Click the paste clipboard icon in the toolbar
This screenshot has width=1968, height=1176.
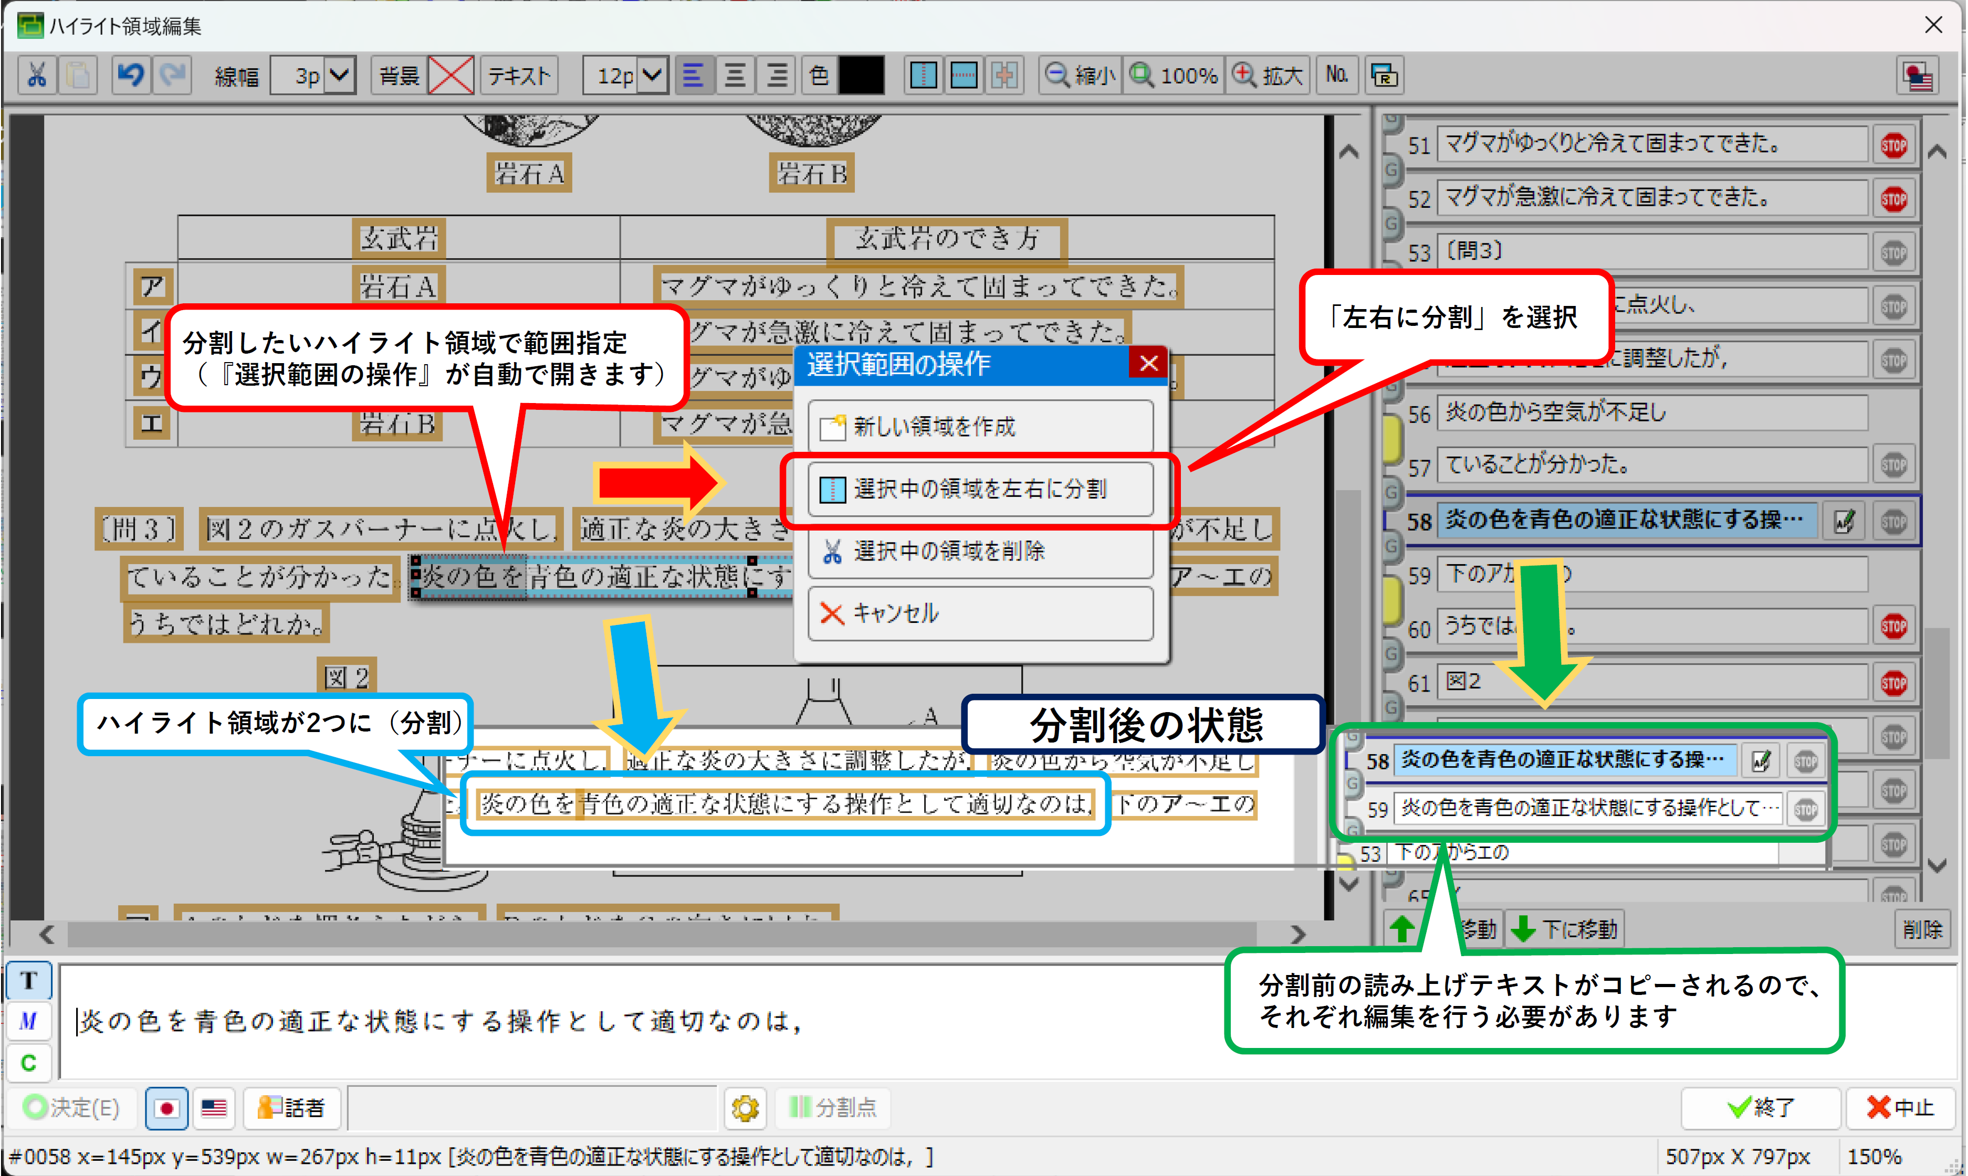(x=78, y=75)
